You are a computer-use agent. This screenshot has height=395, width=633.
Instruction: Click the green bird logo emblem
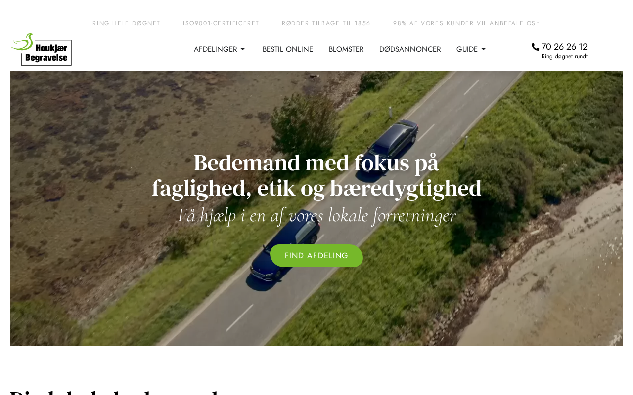pos(23,42)
